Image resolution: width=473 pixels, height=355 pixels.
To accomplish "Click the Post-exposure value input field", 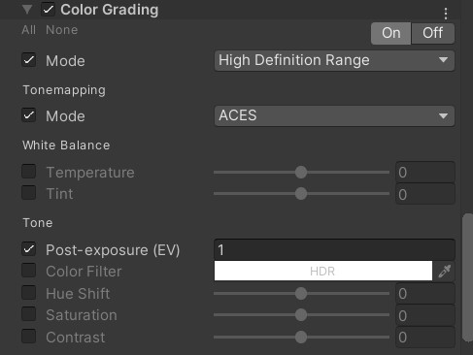I will pos(334,249).
